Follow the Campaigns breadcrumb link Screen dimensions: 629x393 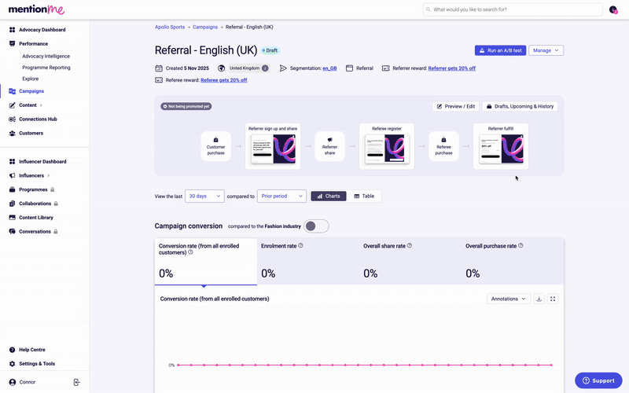[x=205, y=27]
